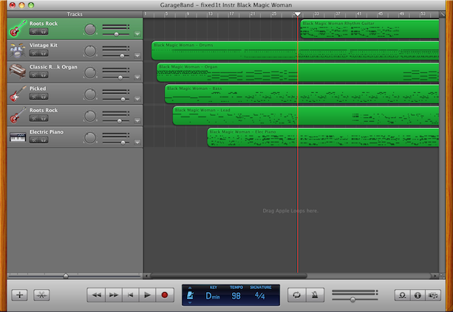Expand automation triangle on Electric Piano track

(x=137, y=142)
